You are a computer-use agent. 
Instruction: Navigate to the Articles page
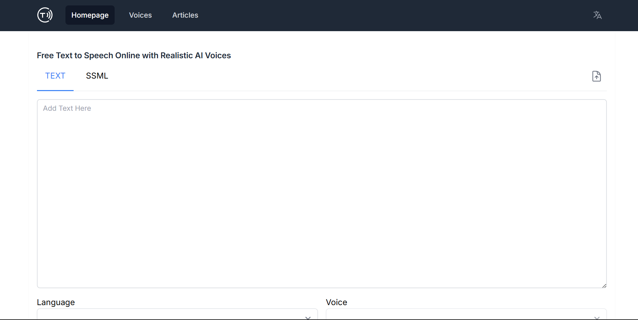coord(185,15)
